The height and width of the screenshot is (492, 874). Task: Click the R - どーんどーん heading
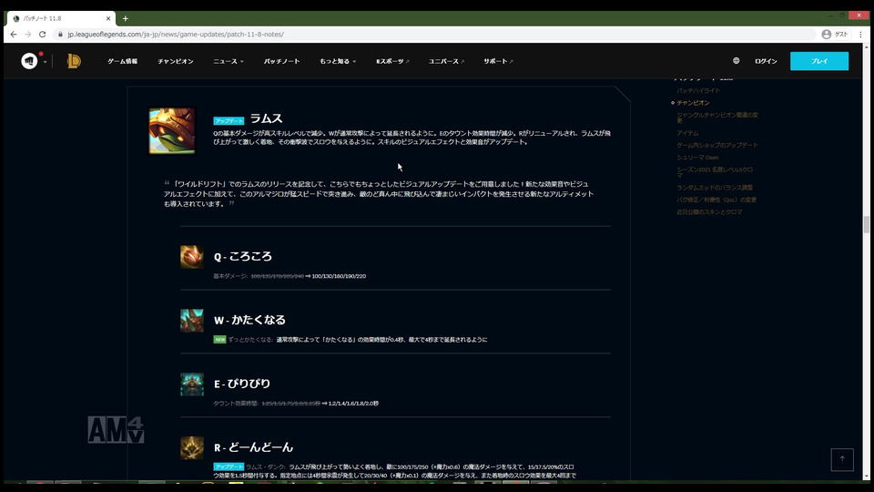point(254,447)
